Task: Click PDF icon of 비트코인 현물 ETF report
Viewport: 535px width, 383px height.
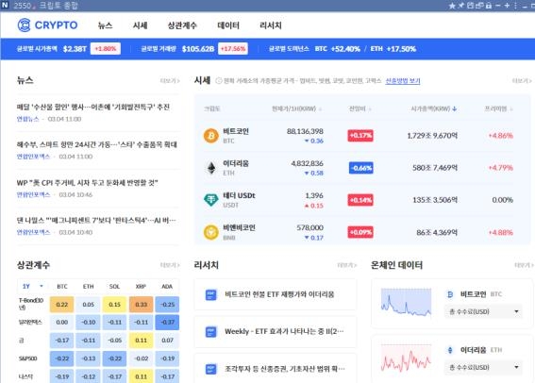Action: point(210,294)
